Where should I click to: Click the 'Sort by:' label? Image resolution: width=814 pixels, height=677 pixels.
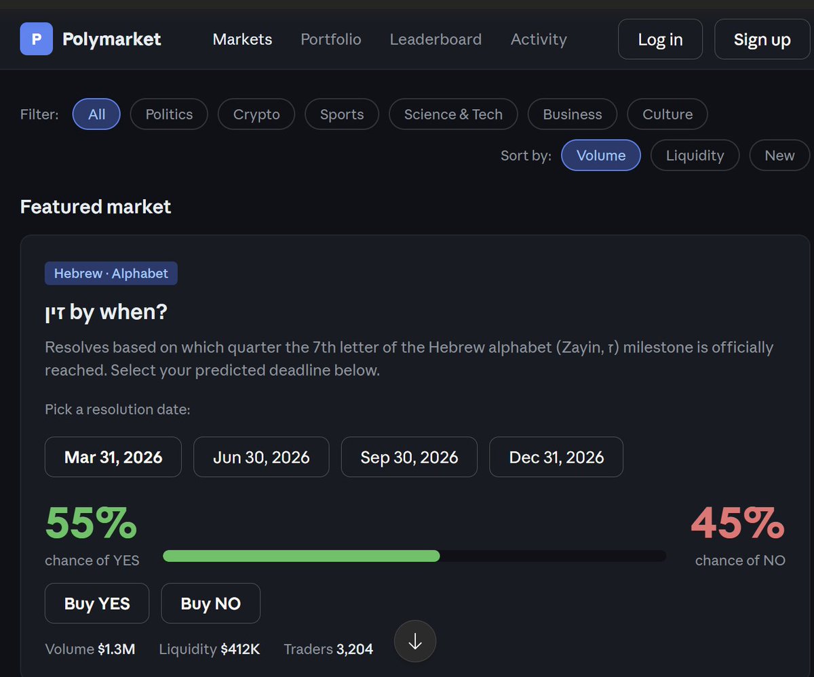pos(526,155)
